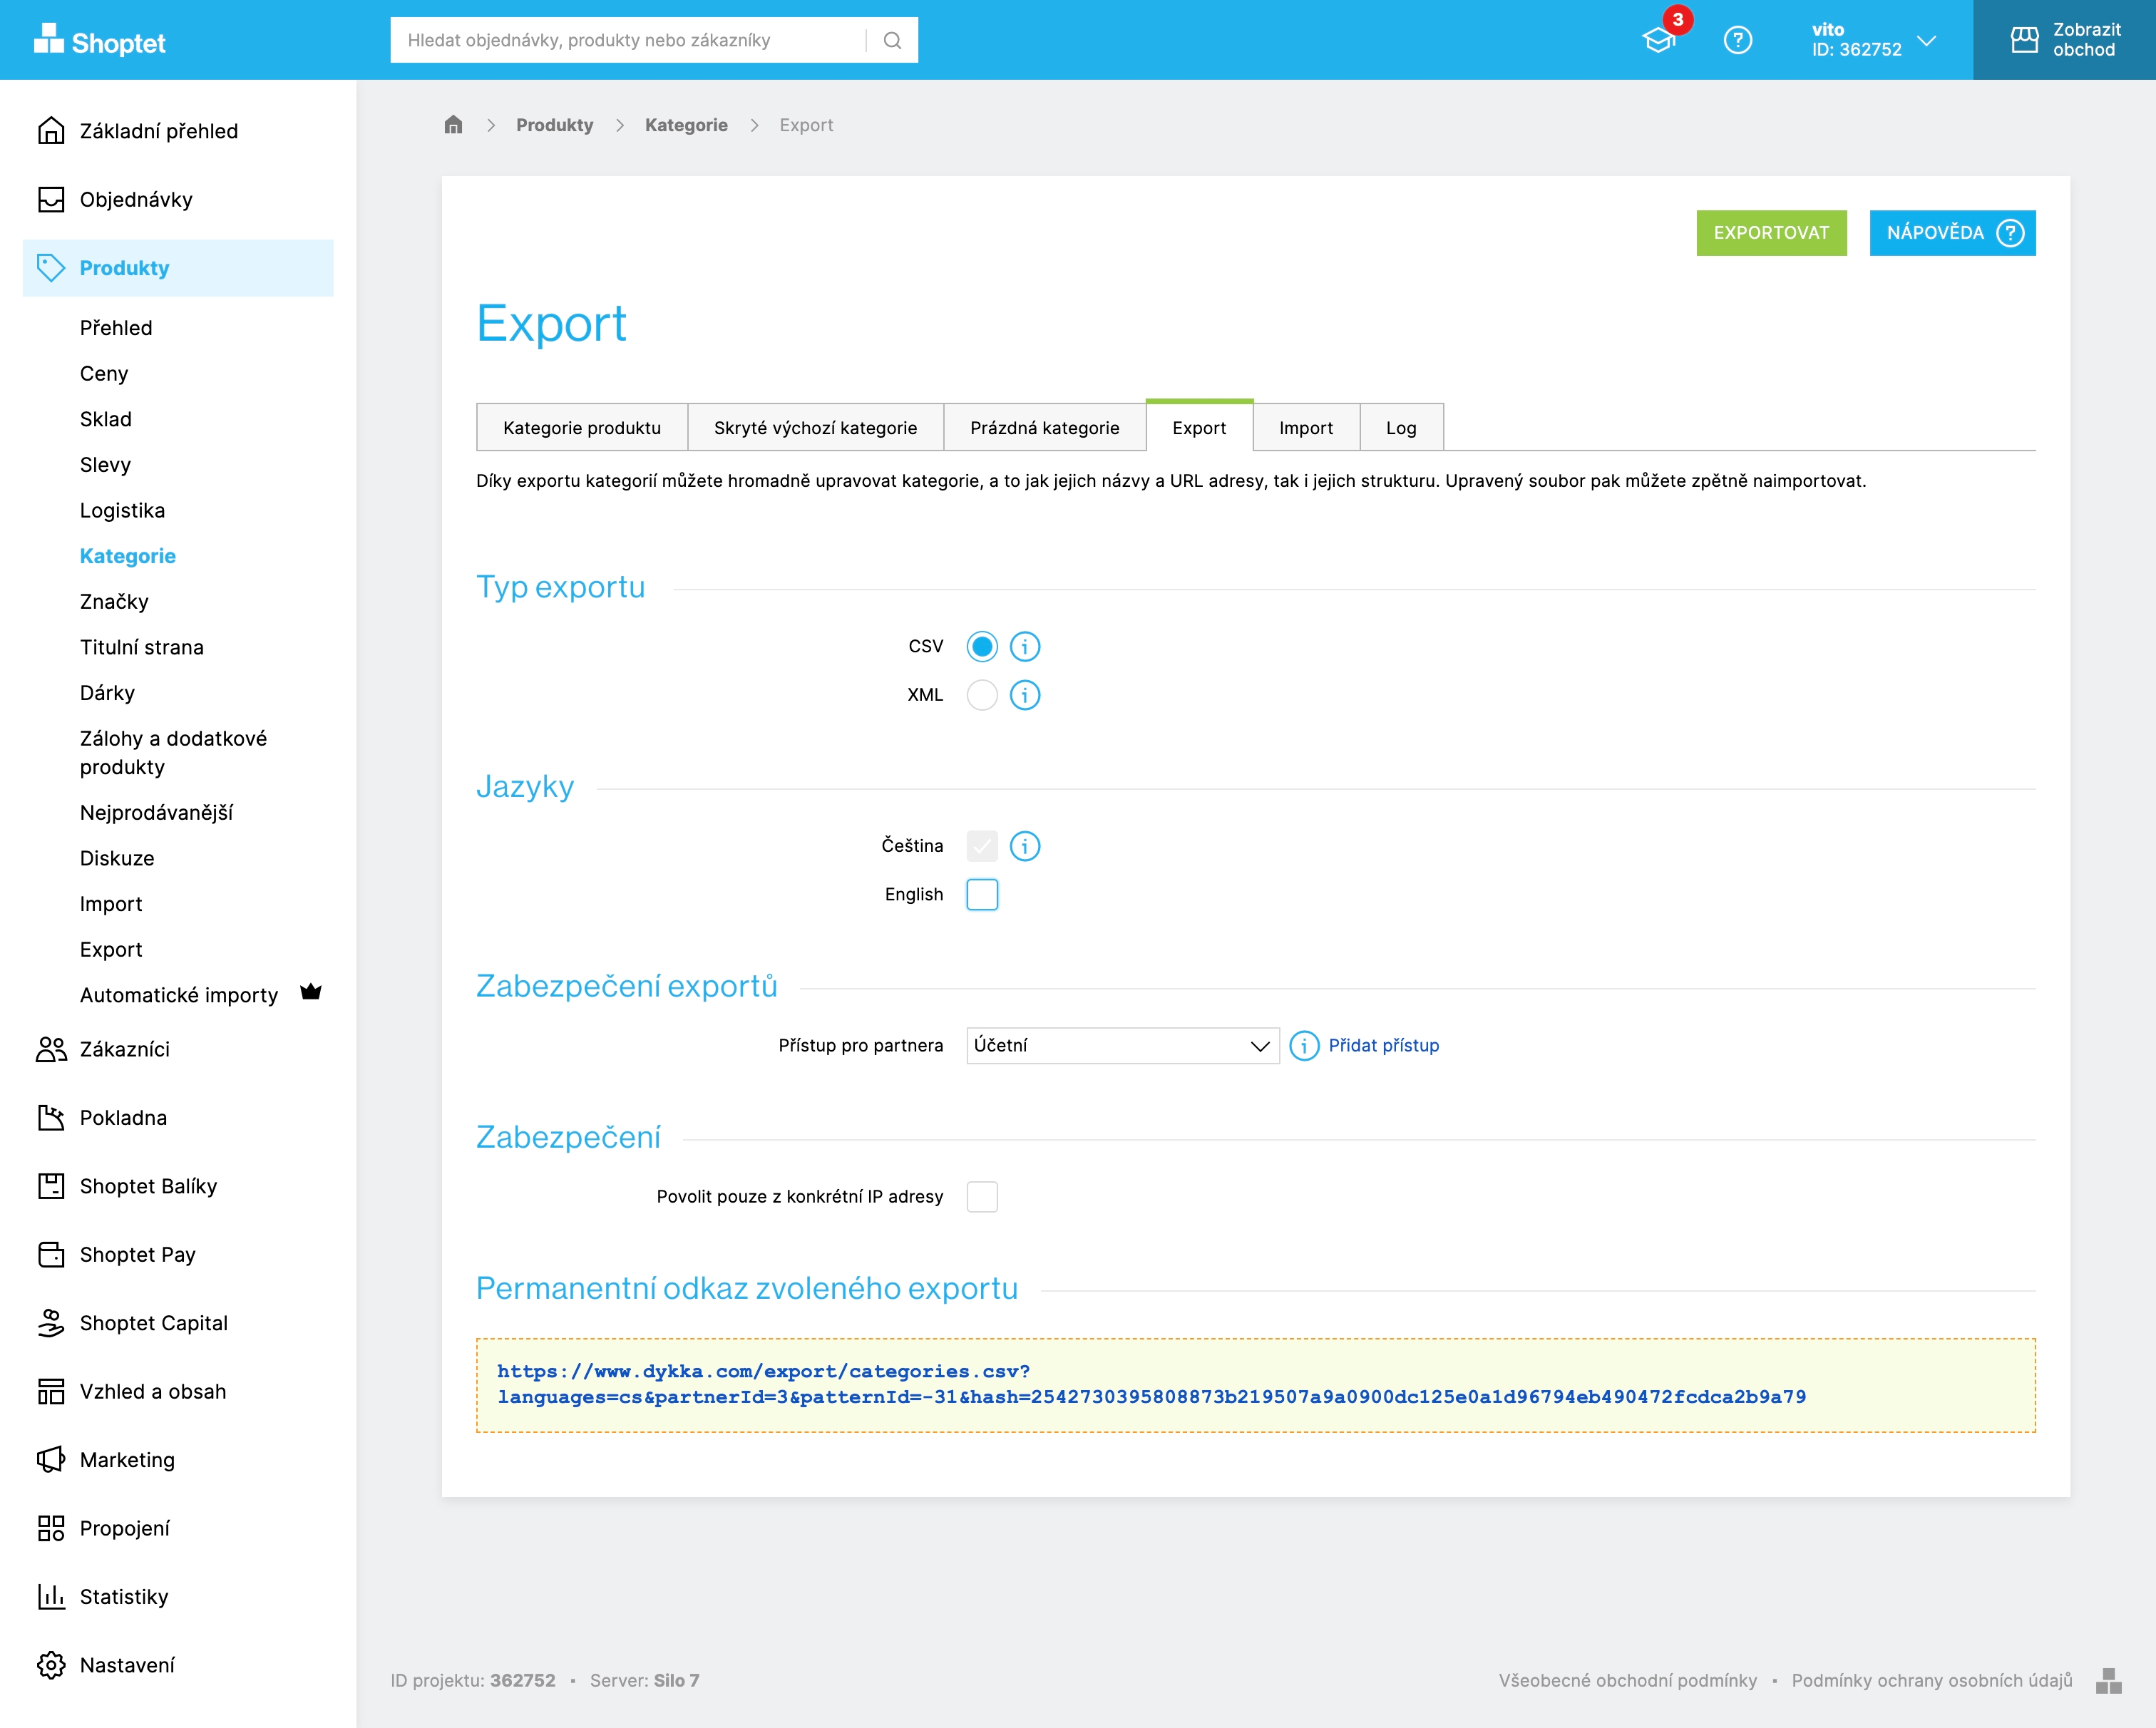This screenshot has width=2156, height=1728.
Task: Click the info icon next to XML
Action: pos(1024,695)
